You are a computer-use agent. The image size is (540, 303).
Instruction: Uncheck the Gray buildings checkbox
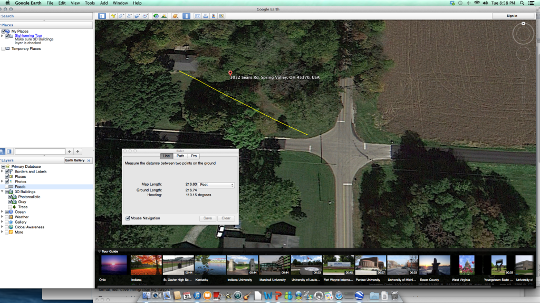coord(10,202)
